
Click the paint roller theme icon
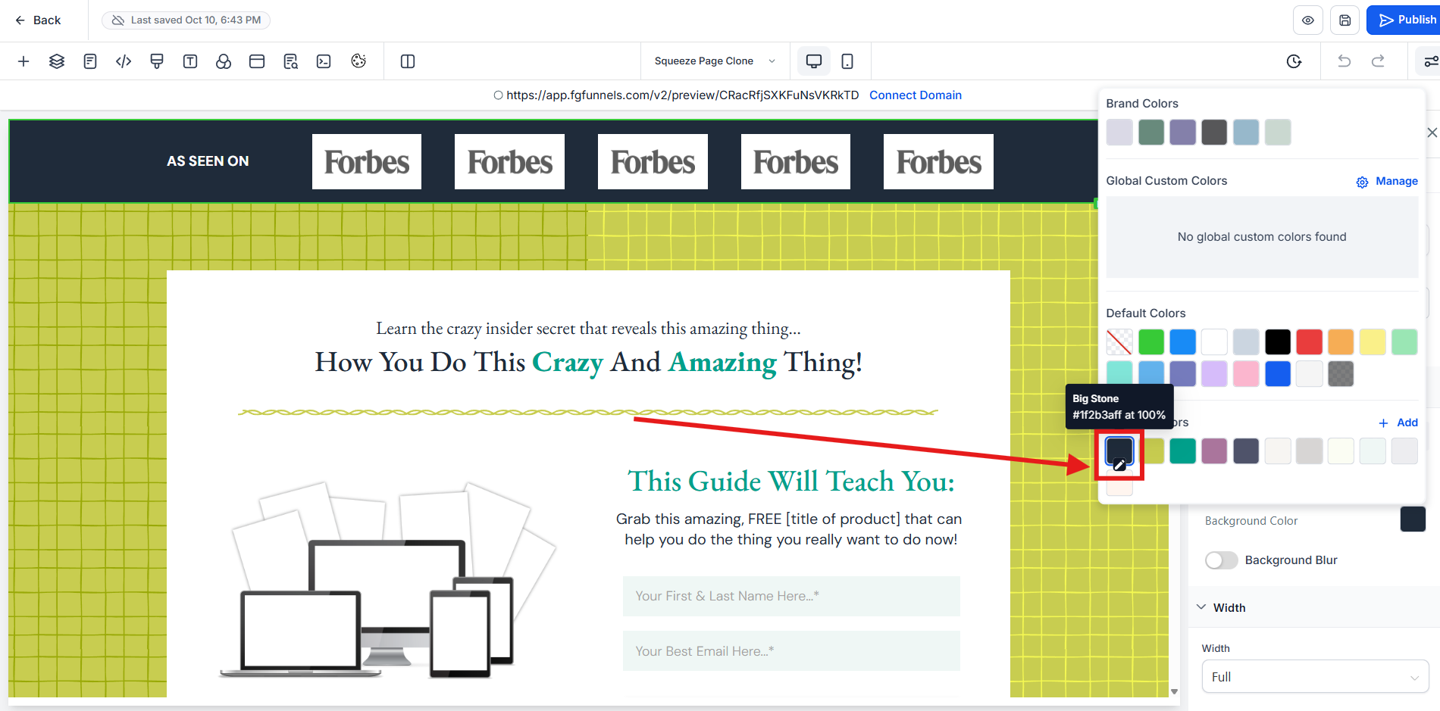(157, 61)
